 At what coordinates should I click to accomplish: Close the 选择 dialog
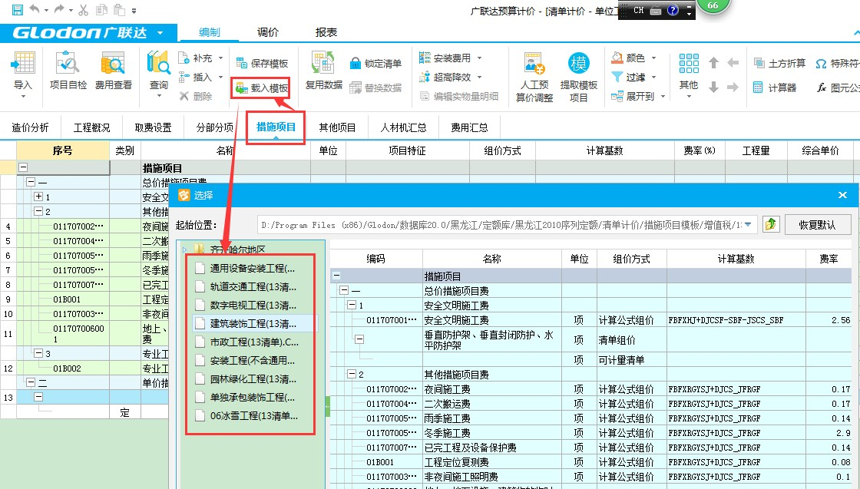(x=842, y=195)
